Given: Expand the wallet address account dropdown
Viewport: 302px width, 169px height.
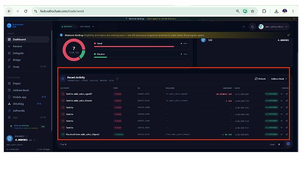Looking at the screenshot, I should (x=274, y=27).
